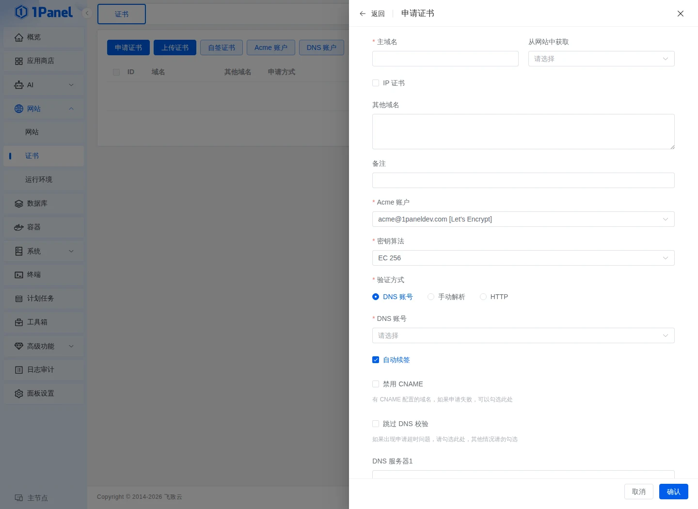
Task: Click the panel settings gear icon
Action: pos(19,394)
